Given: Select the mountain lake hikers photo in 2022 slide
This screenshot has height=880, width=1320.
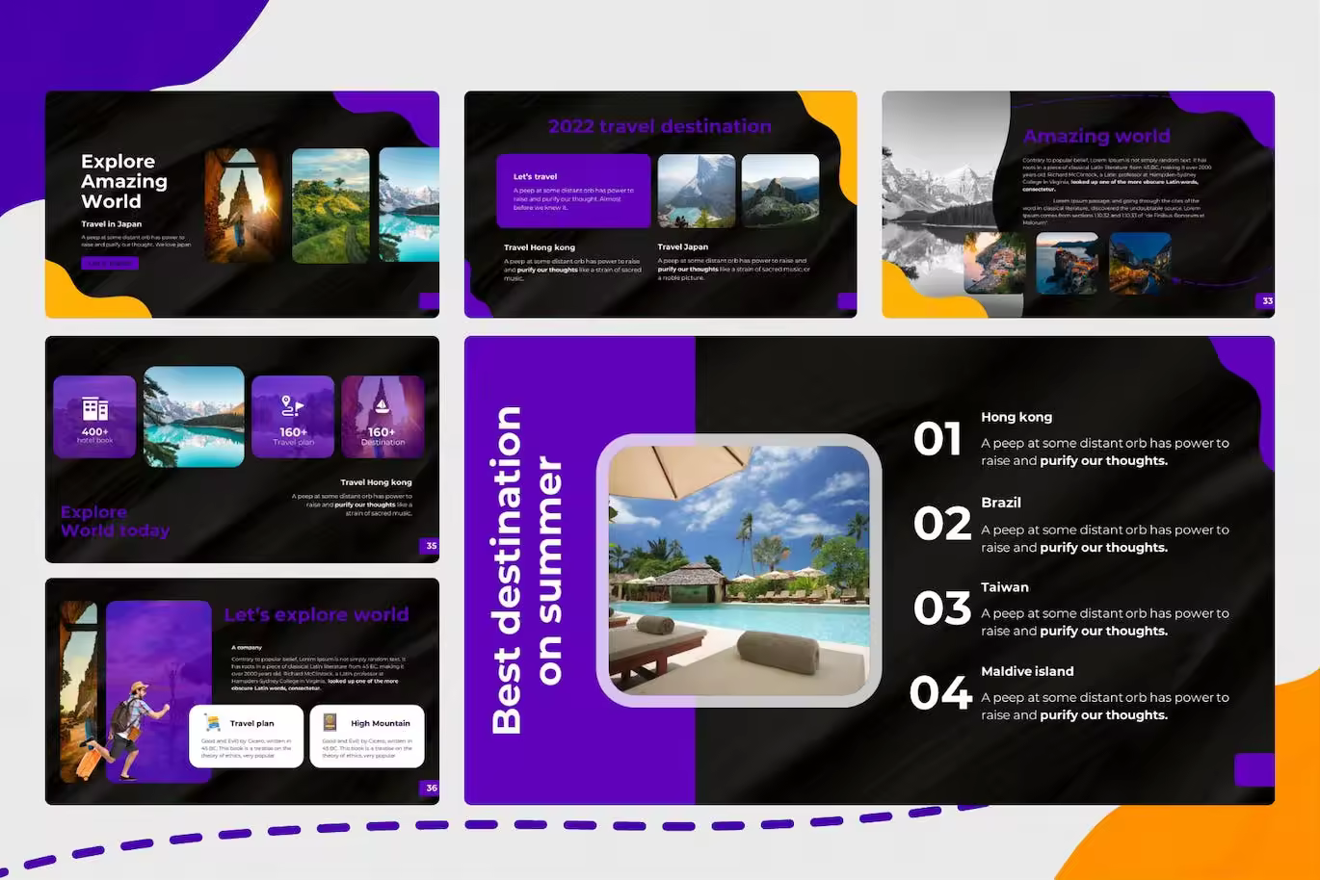Looking at the screenshot, I should (697, 191).
